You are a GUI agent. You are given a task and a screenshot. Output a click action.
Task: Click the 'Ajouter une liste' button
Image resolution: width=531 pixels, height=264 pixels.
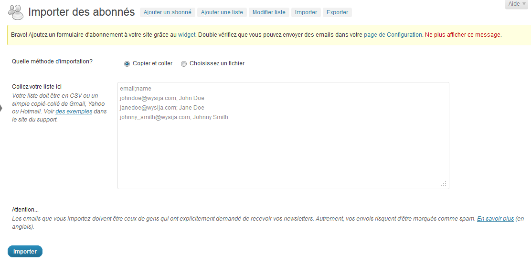tap(222, 12)
